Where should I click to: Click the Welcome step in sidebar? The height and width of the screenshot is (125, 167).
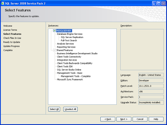tap(8, 26)
